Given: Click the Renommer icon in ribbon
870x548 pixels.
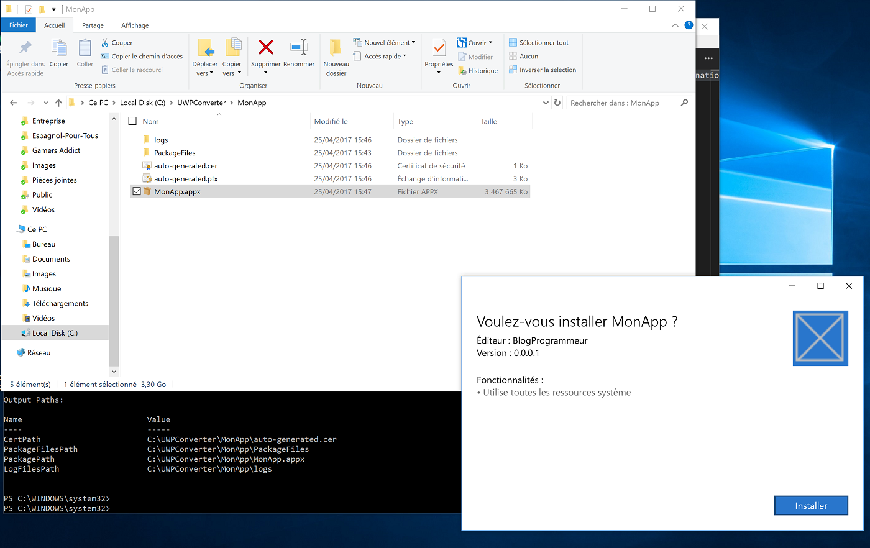Looking at the screenshot, I should coord(299,48).
